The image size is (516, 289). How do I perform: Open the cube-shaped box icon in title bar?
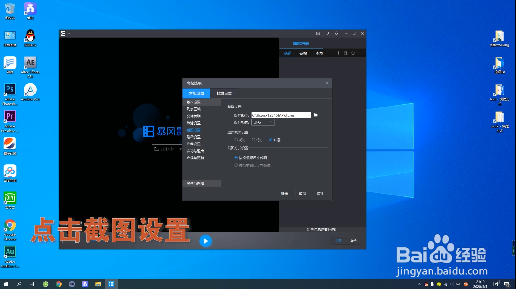[318, 33]
